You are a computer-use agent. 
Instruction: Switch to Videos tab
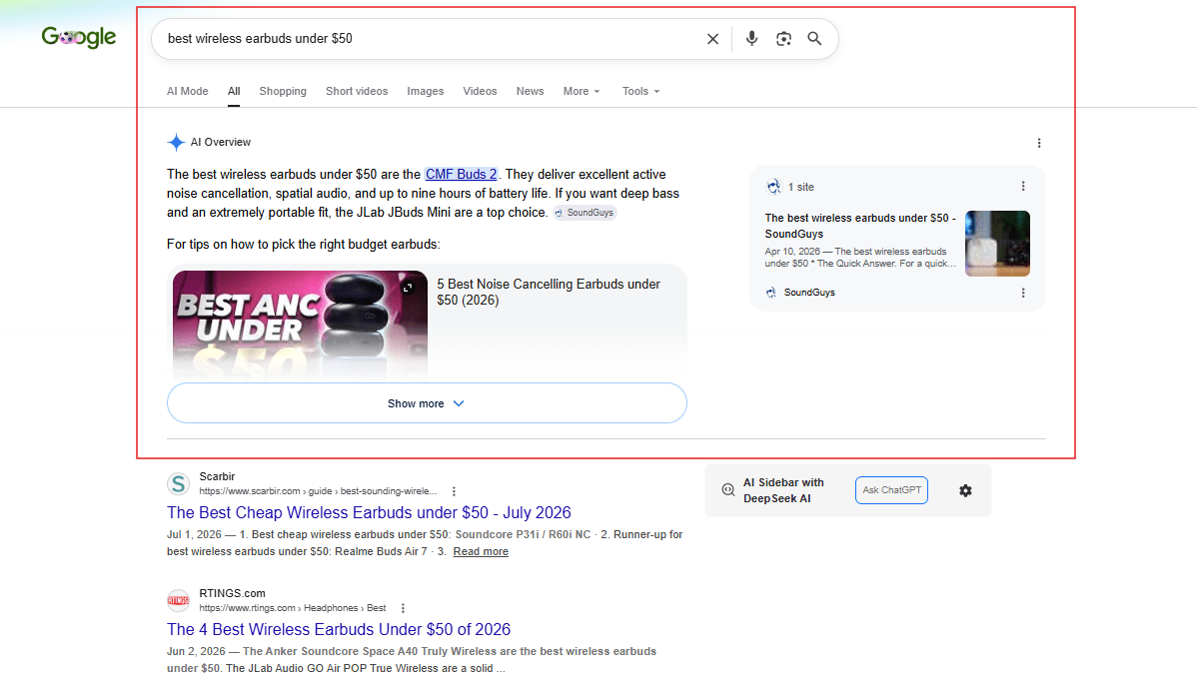tap(480, 91)
